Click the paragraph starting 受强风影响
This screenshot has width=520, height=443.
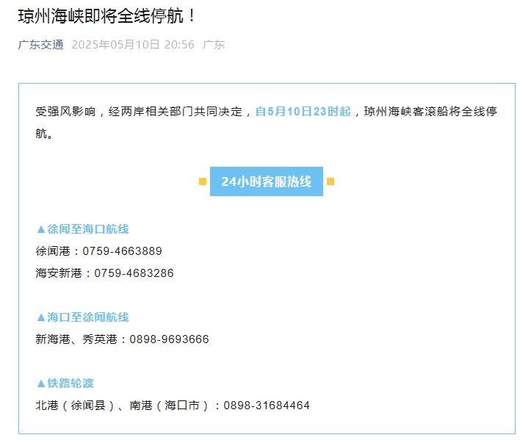coord(267,123)
